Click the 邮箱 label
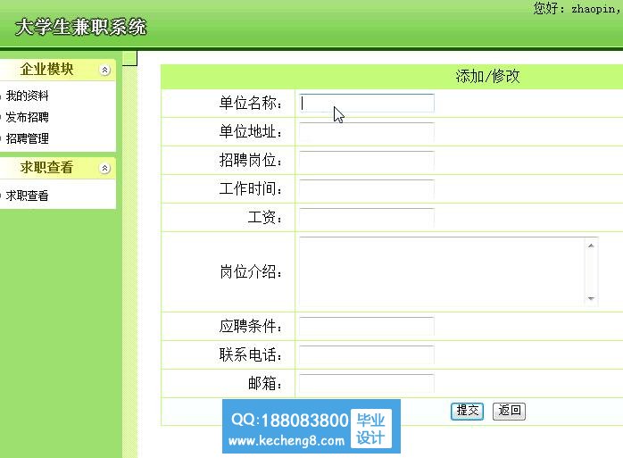Image resolution: width=623 pixels, height=458 pixels. pos(265,383)
